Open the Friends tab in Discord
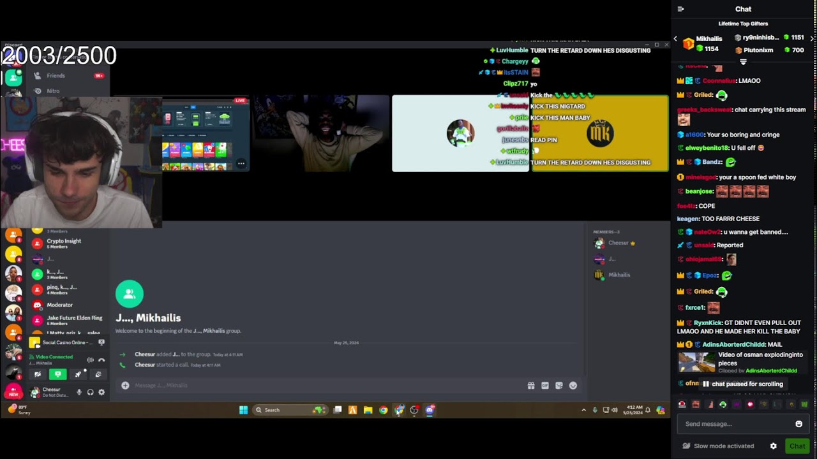817x459 pixels. click(67, 75)
